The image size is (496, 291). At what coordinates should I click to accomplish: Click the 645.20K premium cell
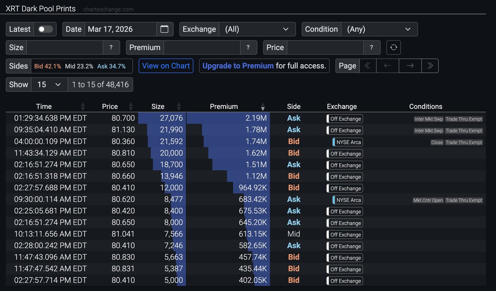[x=253, y=222]
